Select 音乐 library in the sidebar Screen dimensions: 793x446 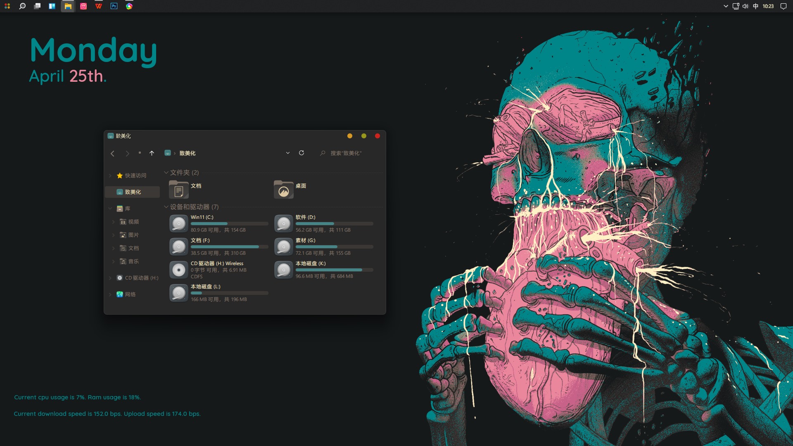133,261
